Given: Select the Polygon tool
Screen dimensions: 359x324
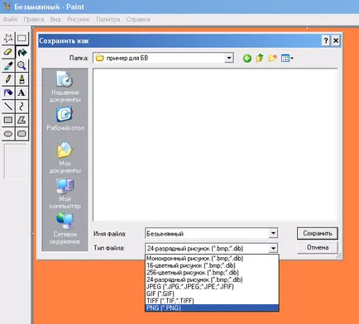Looking at the screenshot, I should (x=22, y=120).
